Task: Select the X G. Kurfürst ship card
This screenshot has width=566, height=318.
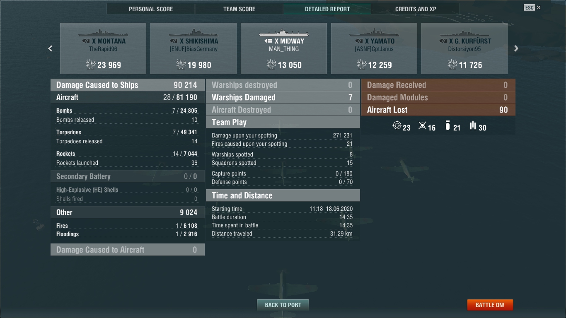Action: (x=464, y=48)
